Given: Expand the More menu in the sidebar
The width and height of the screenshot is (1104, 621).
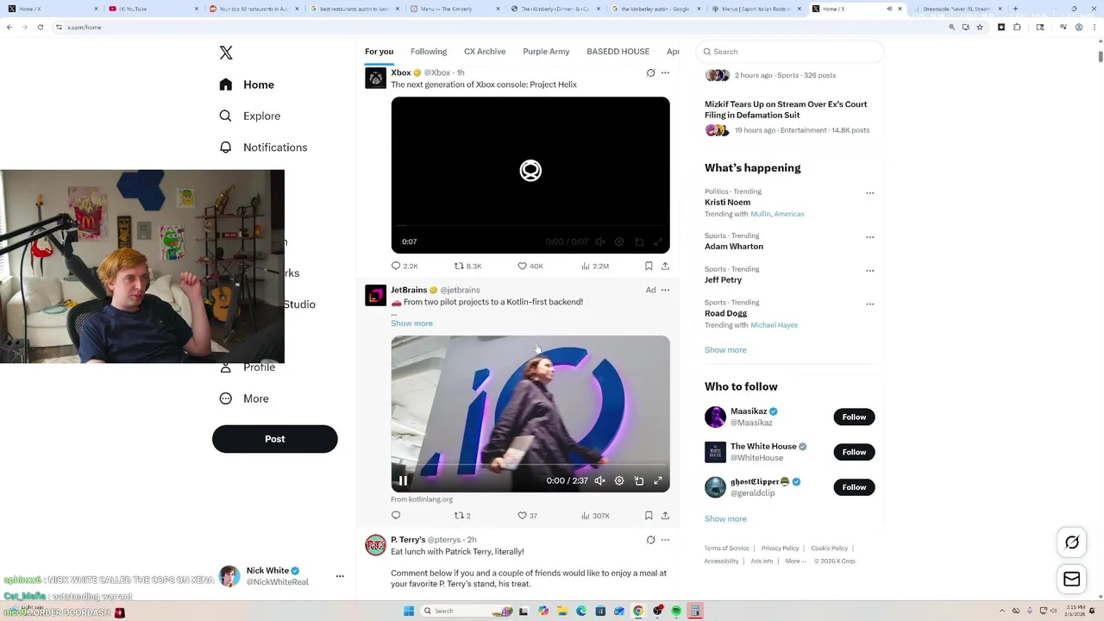Looking at the screenshot, I should 244,398.
